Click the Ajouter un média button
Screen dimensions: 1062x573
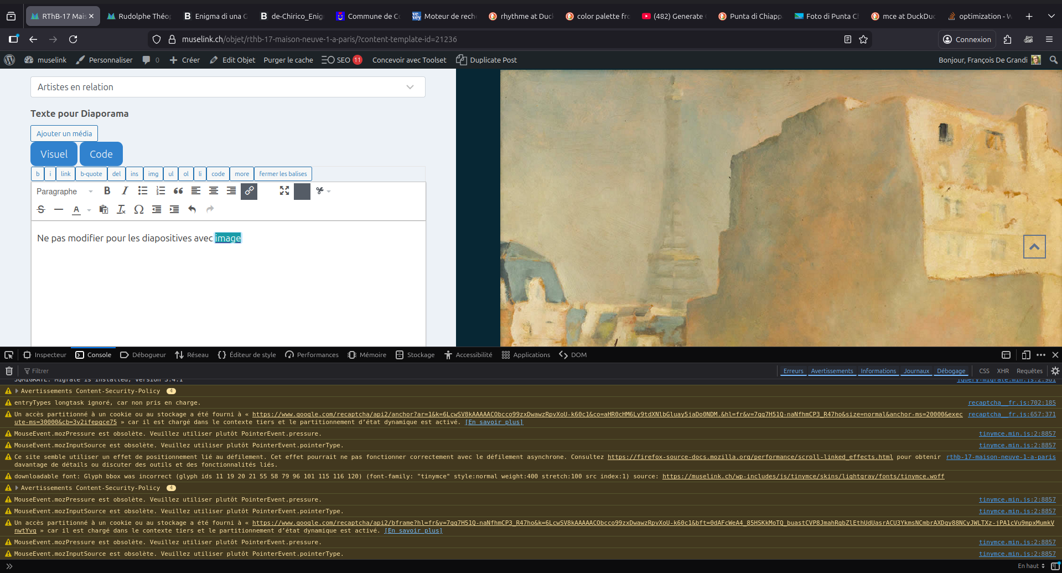64,133
